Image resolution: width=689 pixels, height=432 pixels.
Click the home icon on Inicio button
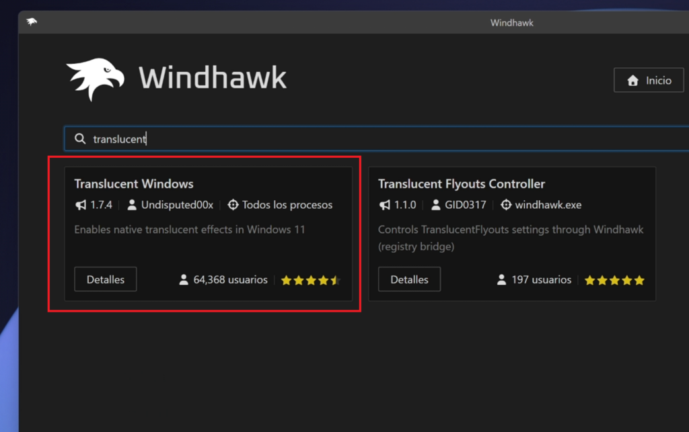click(632, 80)
